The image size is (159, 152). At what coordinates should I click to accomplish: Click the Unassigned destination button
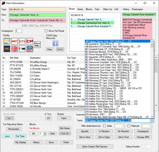tap(143, 131)
